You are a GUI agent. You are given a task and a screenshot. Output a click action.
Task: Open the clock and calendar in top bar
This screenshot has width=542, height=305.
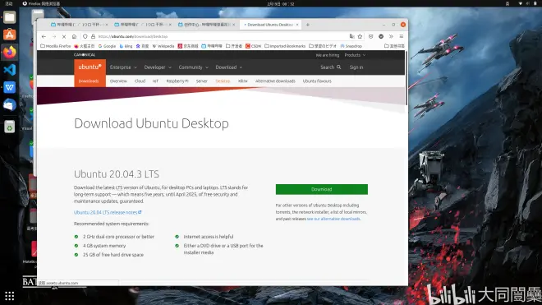(281, 4)
